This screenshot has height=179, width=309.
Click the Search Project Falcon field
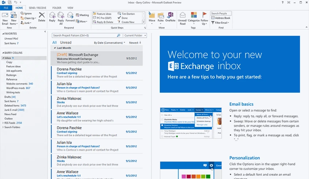[x=84, y=36]
